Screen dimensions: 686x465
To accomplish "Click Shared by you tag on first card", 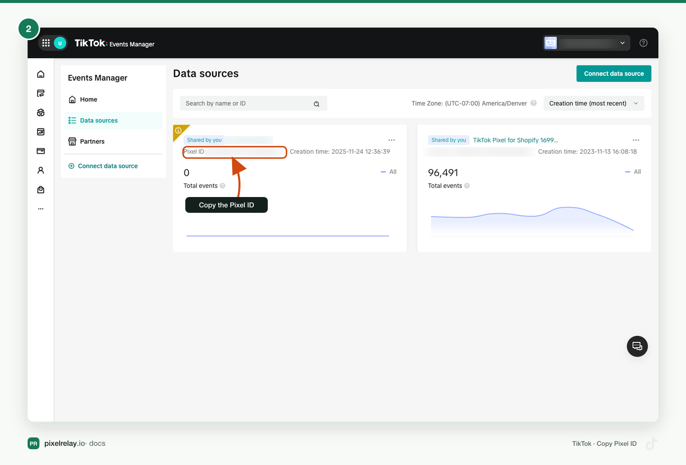I will tap(205, 140).
